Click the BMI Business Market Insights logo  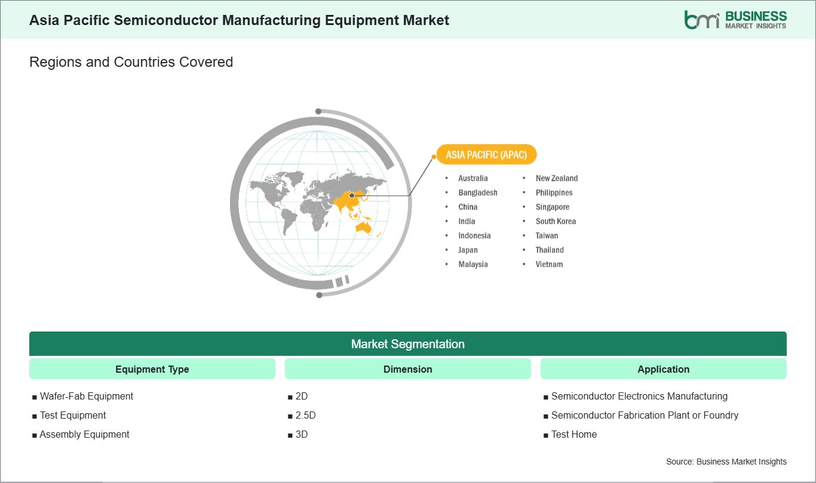(x=735, y=20)
